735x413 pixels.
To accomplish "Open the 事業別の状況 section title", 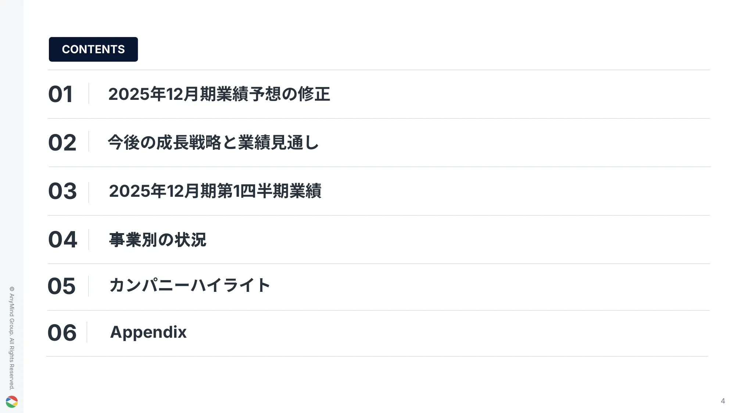I will pyautogui.click(x=158, y=240).
